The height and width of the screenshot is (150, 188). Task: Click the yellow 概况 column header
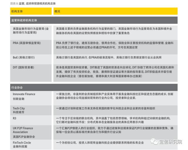(x=58, y=11)
